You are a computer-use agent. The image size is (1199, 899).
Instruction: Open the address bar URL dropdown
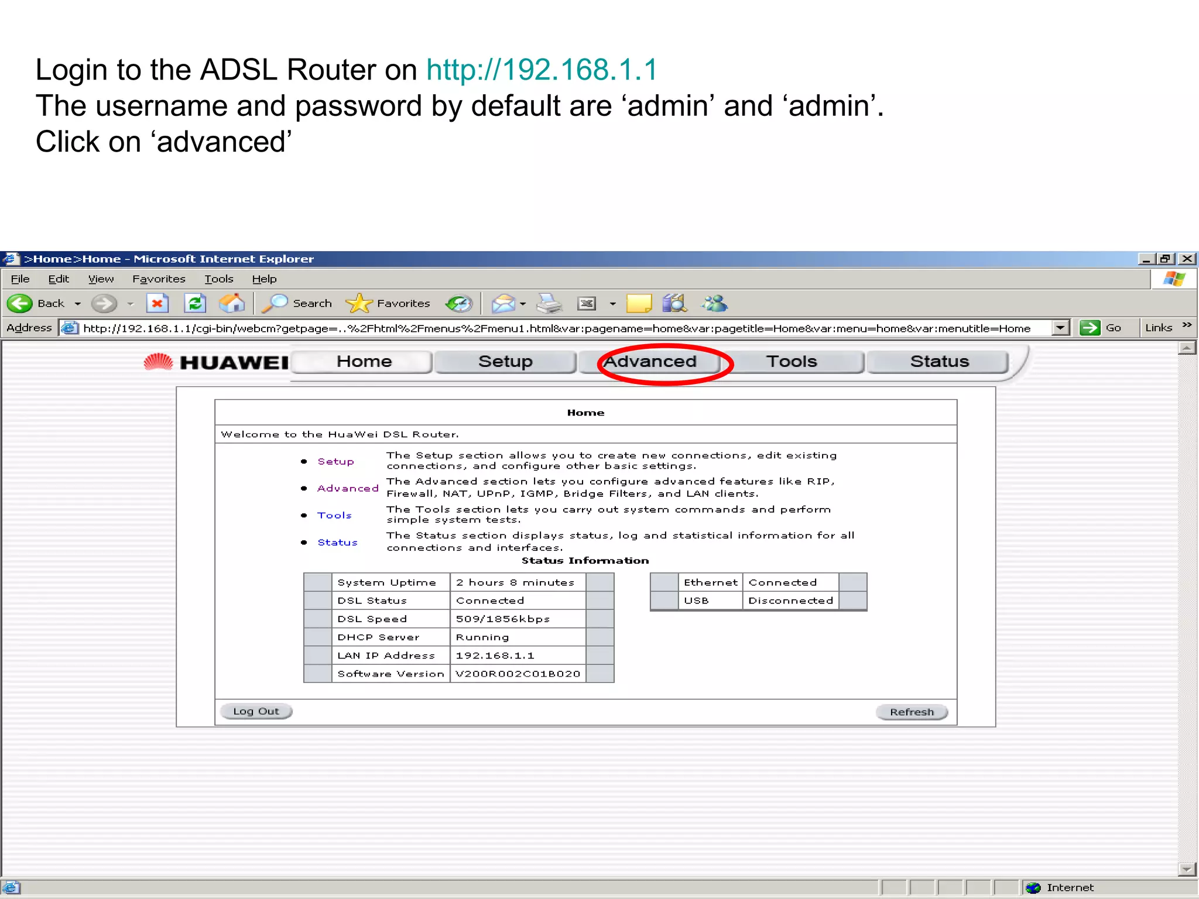click(x=1060, y=328)
